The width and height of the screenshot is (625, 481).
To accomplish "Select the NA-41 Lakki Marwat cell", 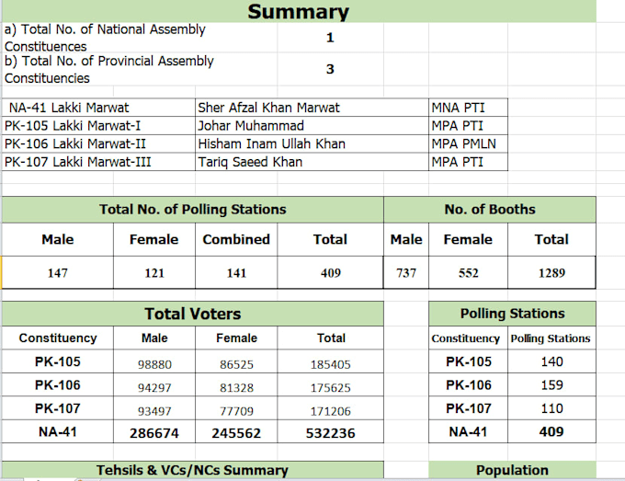I will [x=98, y=108].
